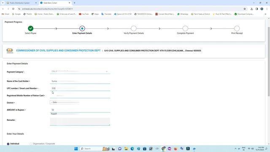Viewport: 270px width, 152px height.
Task: Open the Google bookmark
Action: (16, 14)
